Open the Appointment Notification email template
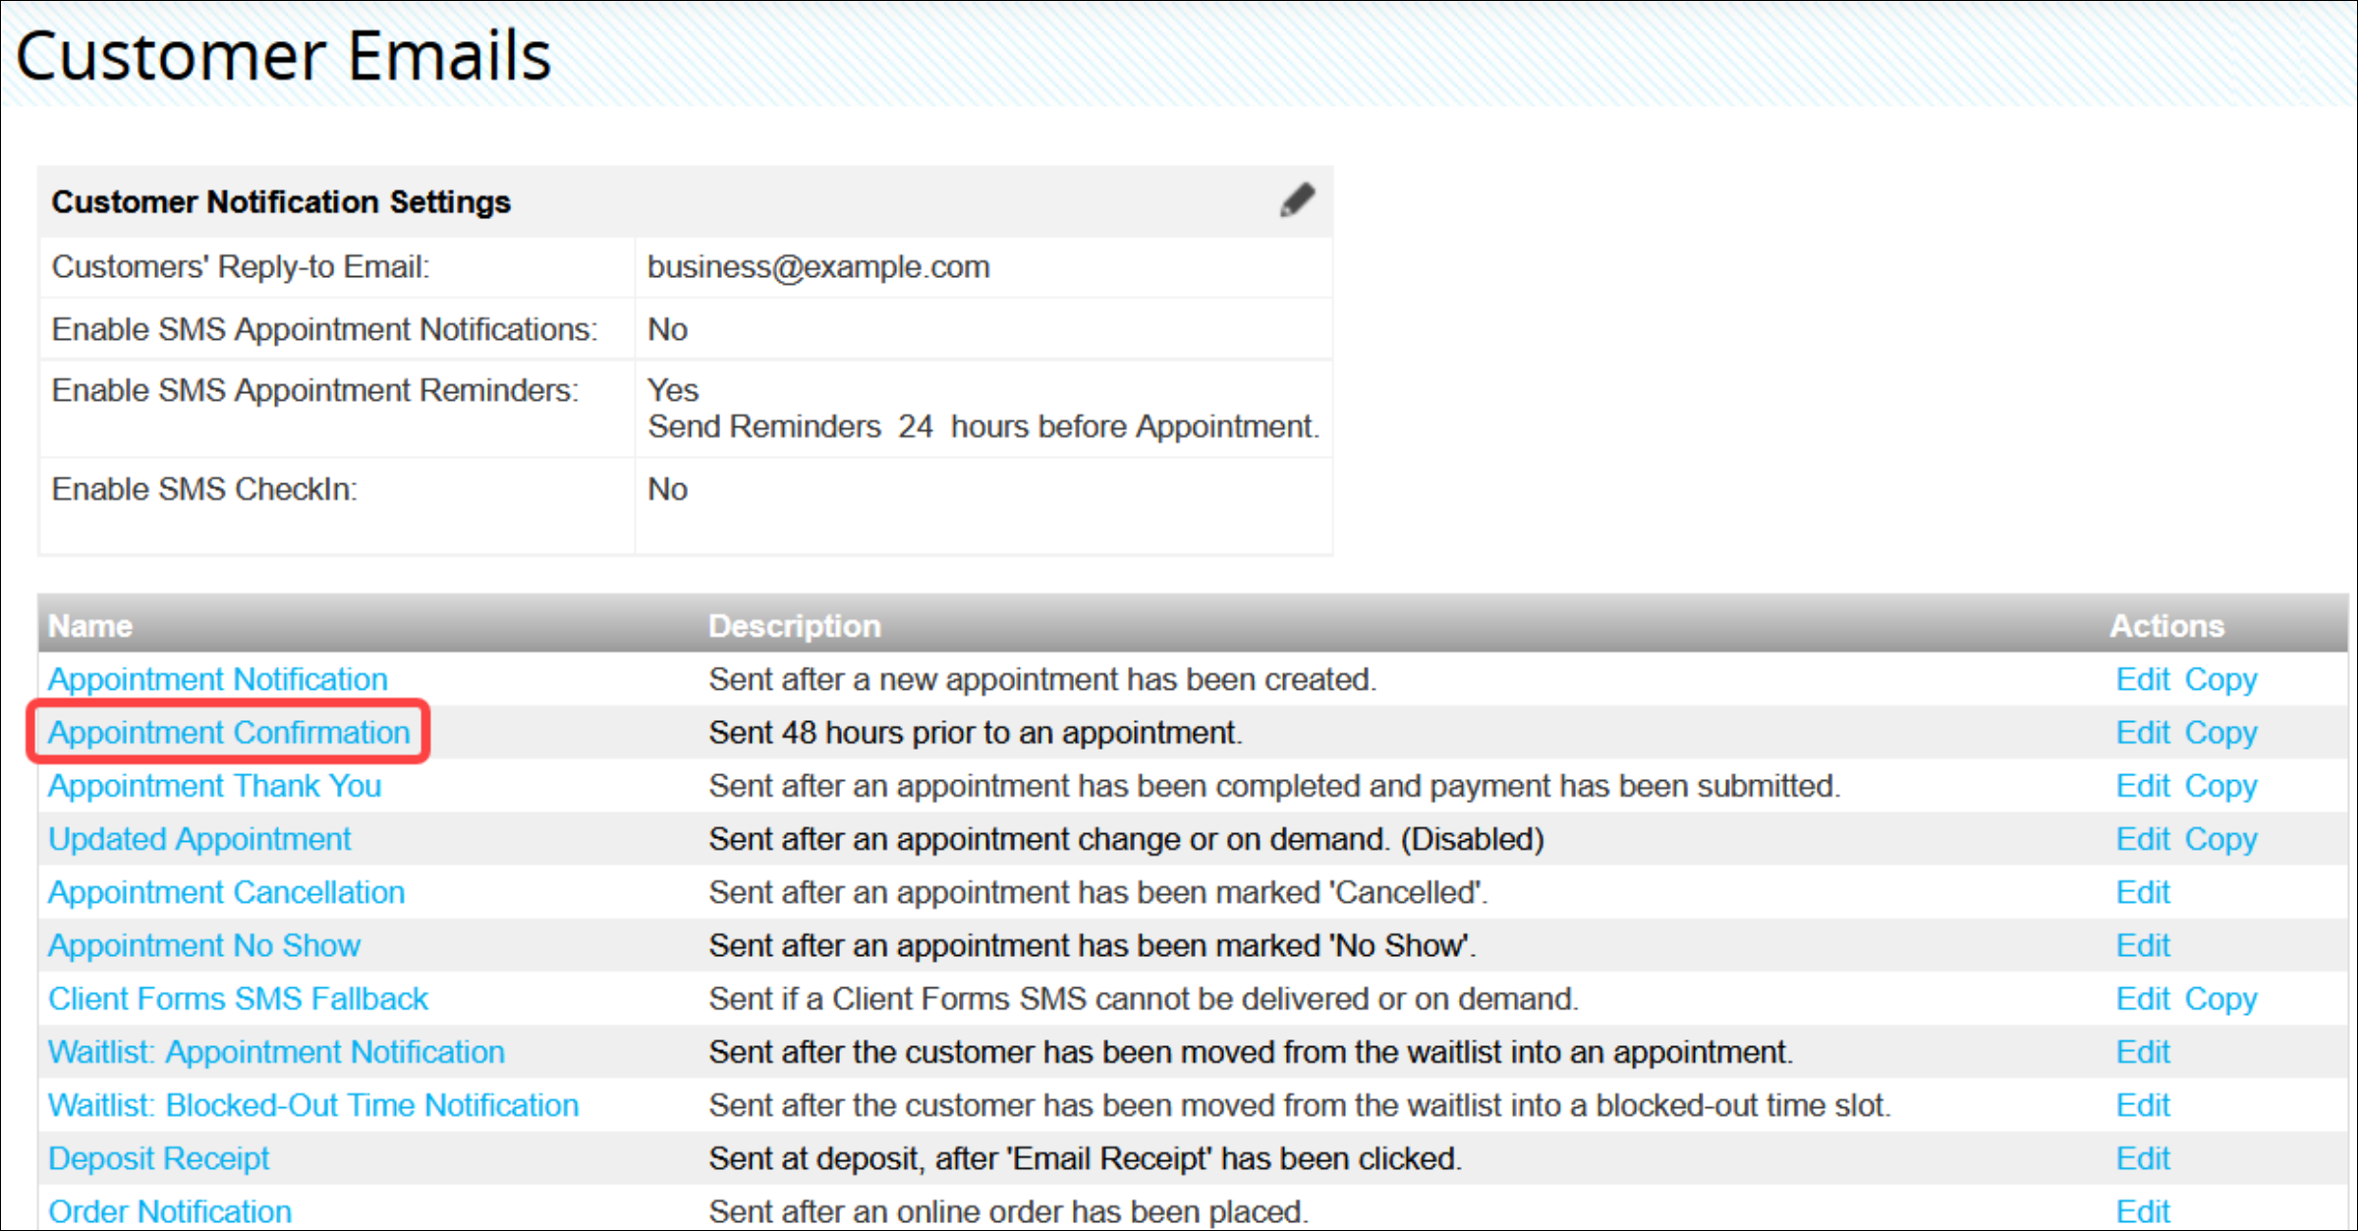Image resolution: width=2358 pixels, height=1231 pixels. 217,679
